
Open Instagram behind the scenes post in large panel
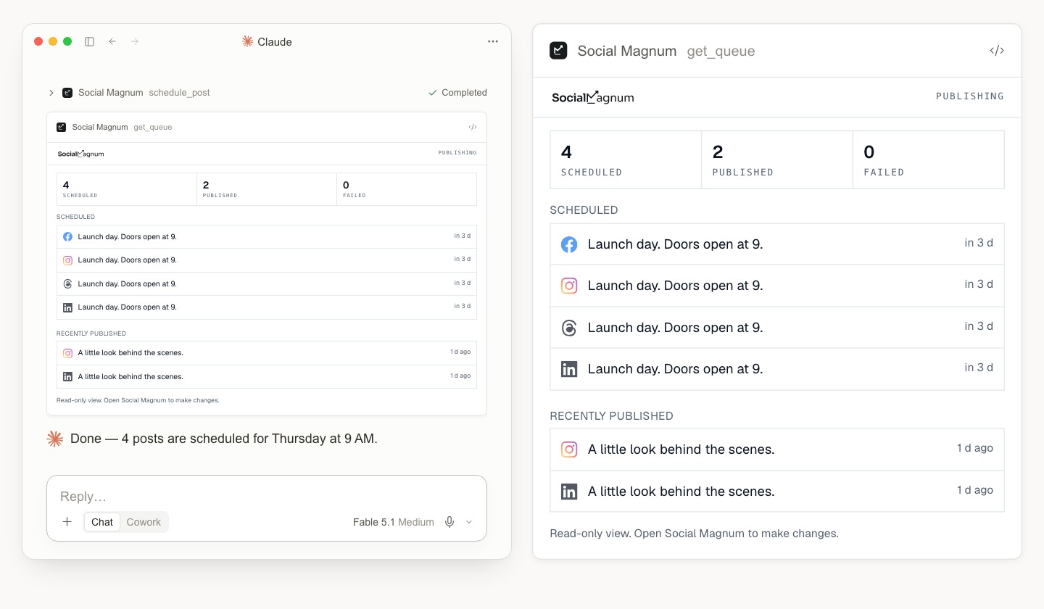(777, 449)
